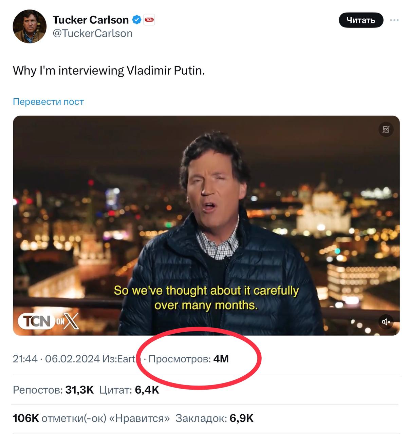Image resolution: width=409 pixels, height=434 pixels.
Task: Click the 21:44 06.02.2024 timestamp
Action: (56, 359)
